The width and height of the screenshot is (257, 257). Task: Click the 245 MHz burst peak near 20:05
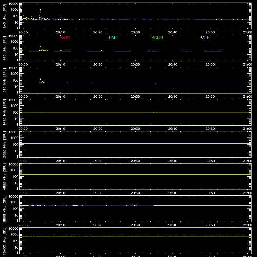click(40, 10)
